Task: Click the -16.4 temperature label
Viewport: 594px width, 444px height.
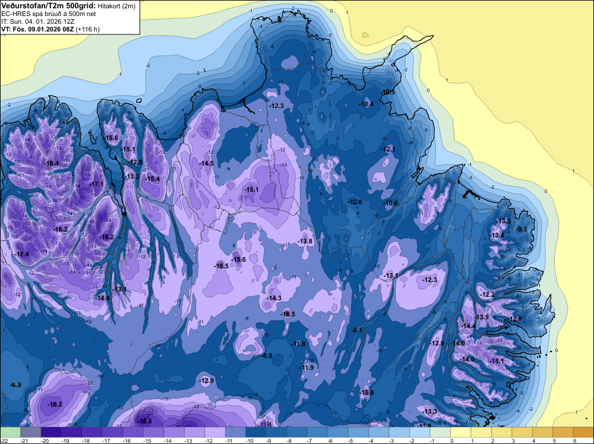Action: [52, 163]
